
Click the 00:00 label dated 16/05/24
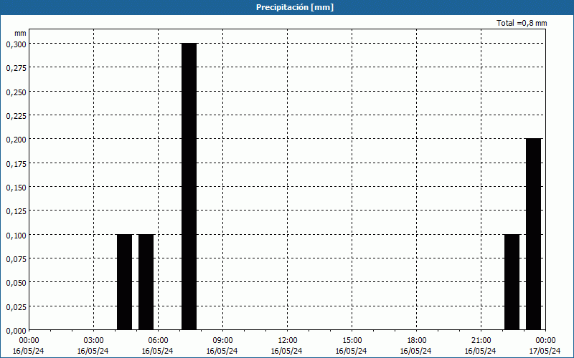[29, 341]
